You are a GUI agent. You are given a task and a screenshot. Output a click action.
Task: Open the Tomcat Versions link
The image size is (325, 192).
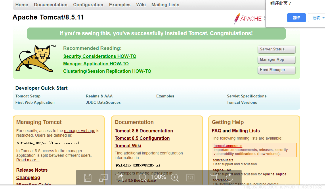(x=242, y=102)
